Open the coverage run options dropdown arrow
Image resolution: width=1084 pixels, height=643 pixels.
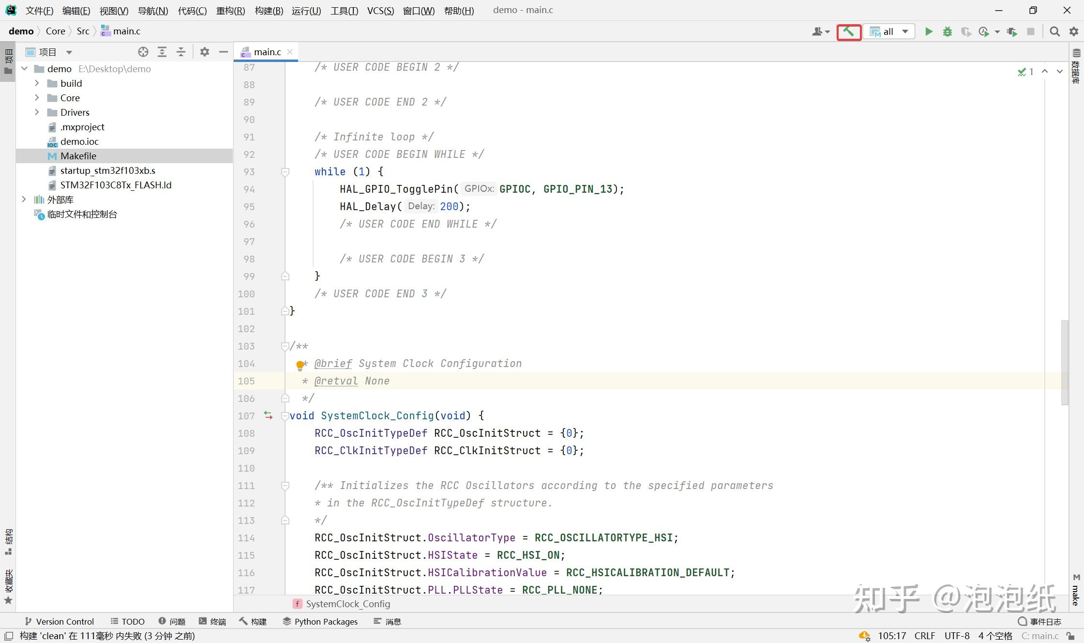click(997, 32)
